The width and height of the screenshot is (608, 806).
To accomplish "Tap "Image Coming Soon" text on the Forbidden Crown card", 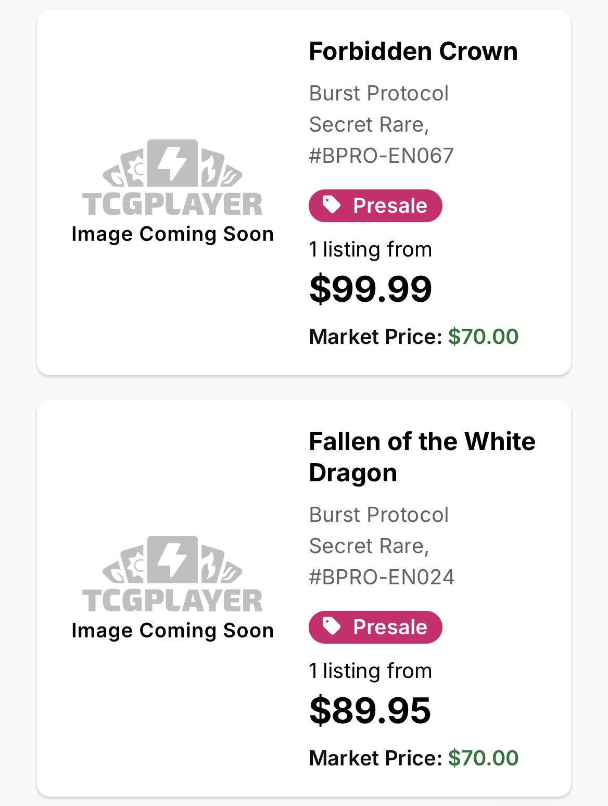I will [172, 234].
